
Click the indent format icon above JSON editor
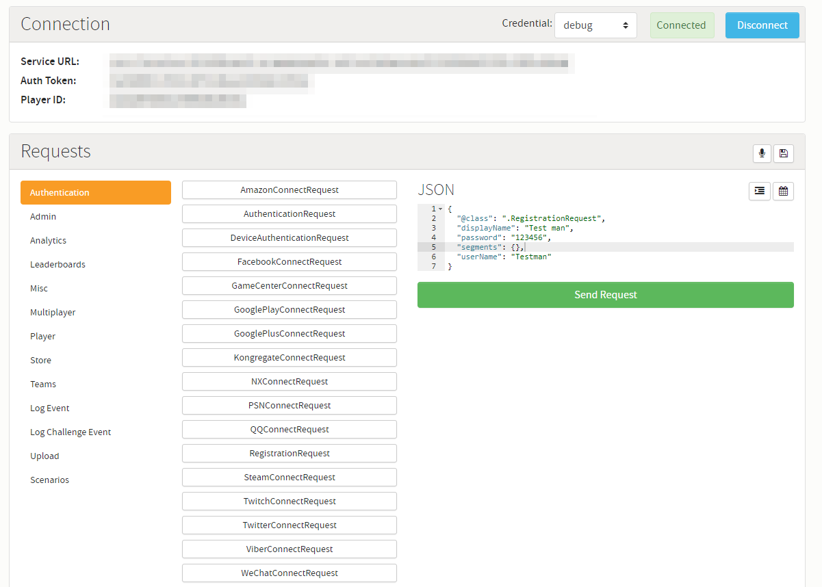tap(760, 192)
